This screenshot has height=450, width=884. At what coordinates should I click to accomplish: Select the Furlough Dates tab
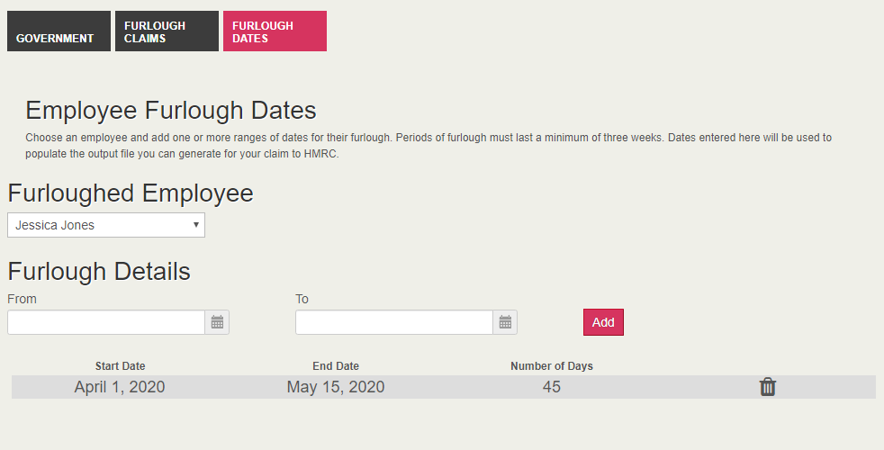coord(275,31)
